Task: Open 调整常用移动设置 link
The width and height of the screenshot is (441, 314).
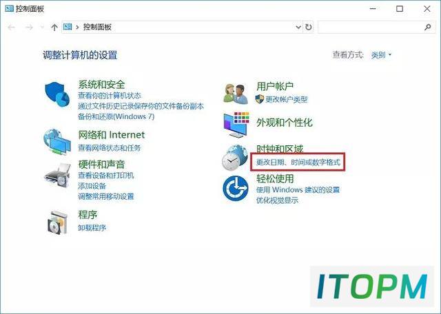Action: coord(105,196)
